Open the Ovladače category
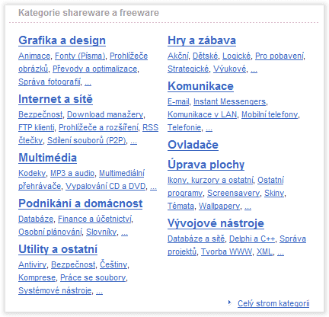The width and height of the screenshot is (329, 317). (x=193, y=145)
